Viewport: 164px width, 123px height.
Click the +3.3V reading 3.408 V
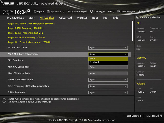140,101
